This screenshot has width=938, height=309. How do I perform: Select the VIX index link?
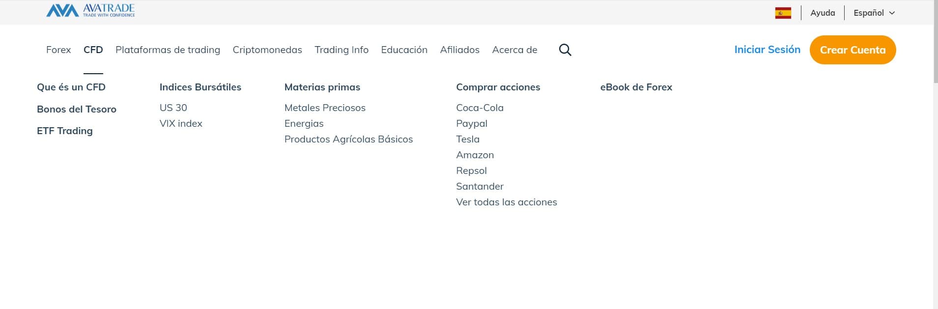[x=181, y=123]
